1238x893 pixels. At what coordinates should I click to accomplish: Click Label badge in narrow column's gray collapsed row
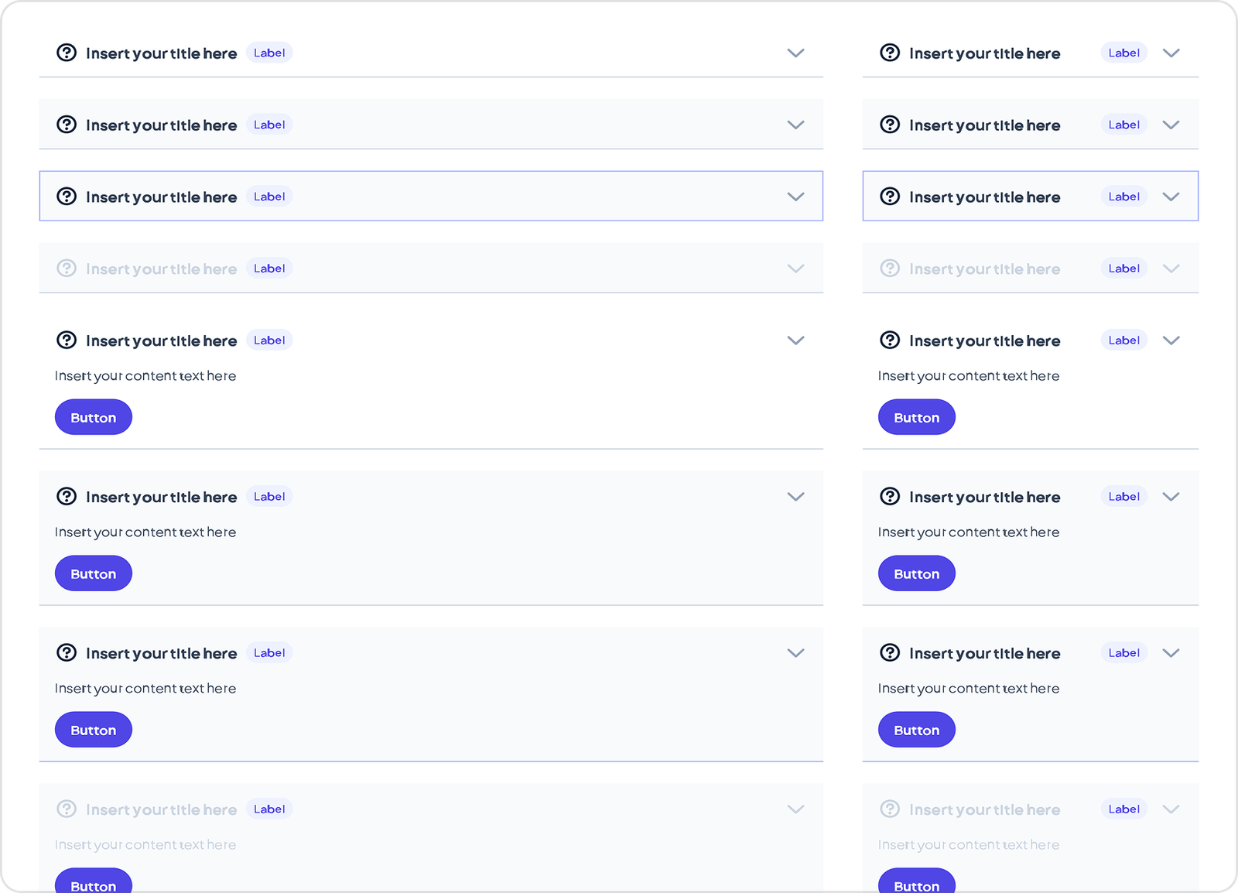1123,125
